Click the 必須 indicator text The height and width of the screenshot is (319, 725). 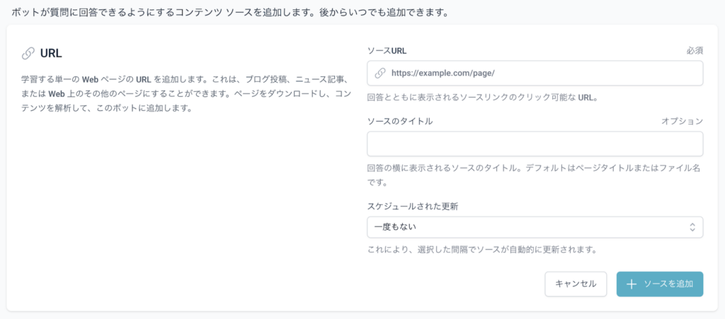click(x=694, y=51)
